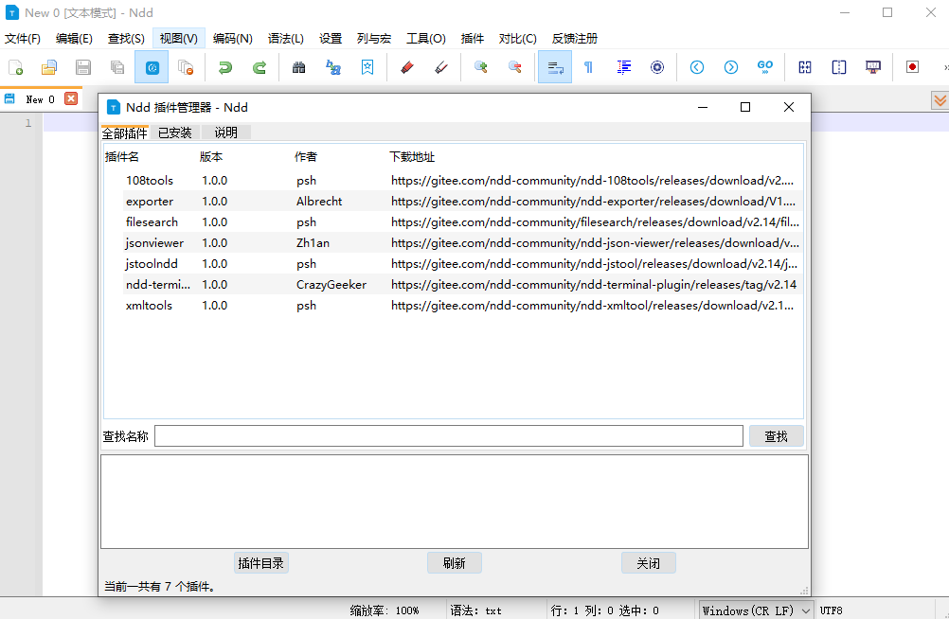Open Replace with the b-a icon
The width and height of the screenshot is (949, 619).
332,67
